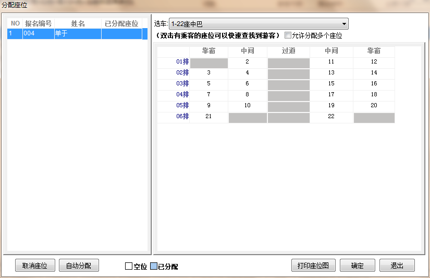Select seat 14
The height and width of the screenshot is (278, 430).
tap(374, 73)
